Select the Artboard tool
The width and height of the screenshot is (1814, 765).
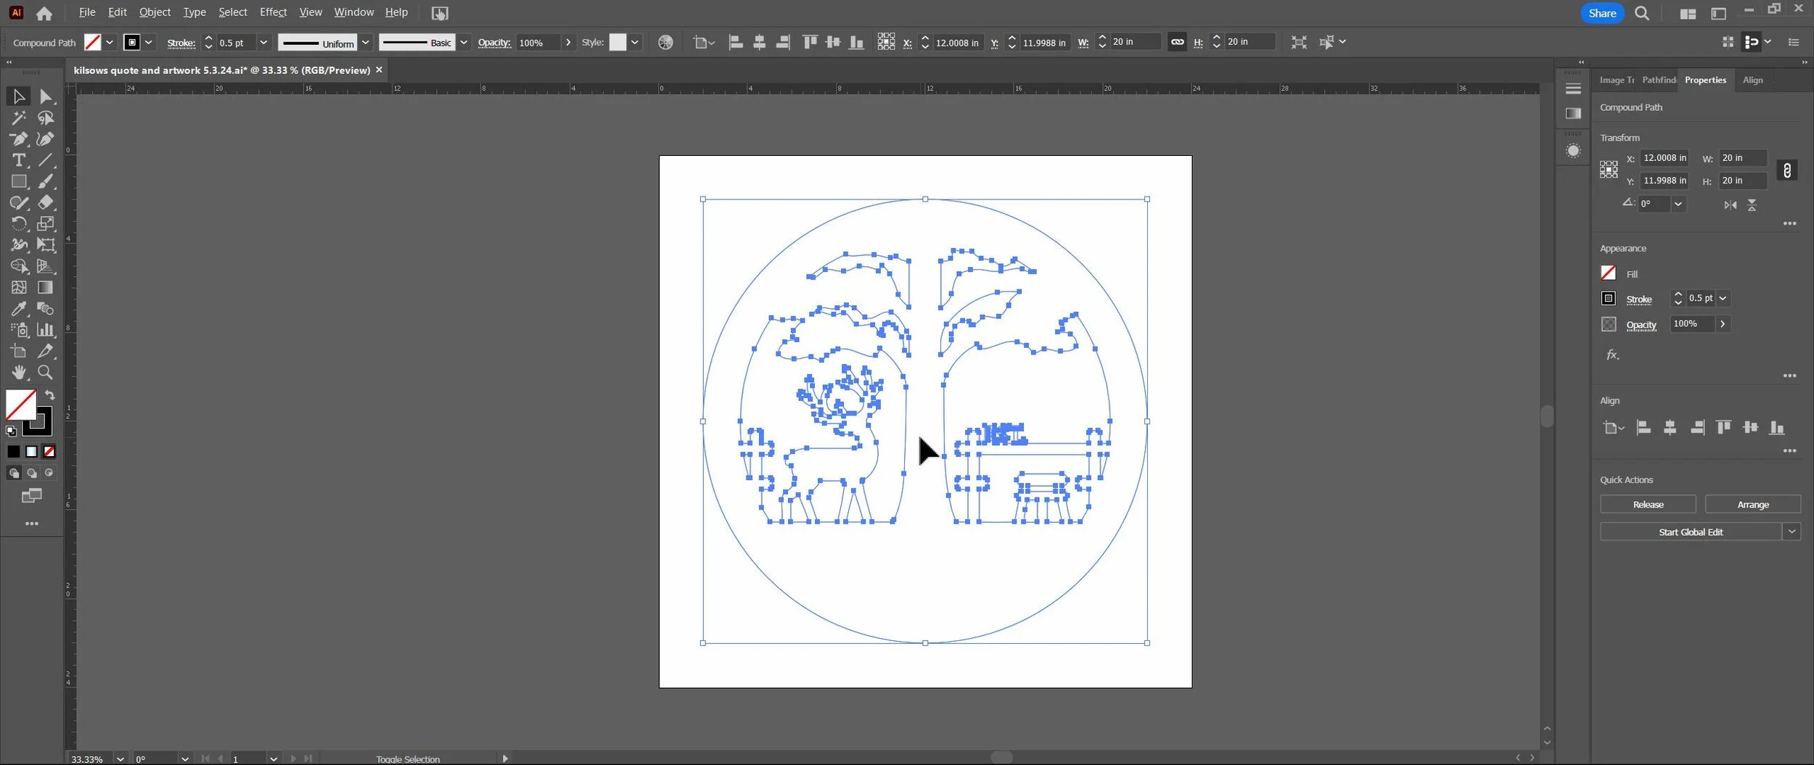pyautogui.click(x=19, y=351)
